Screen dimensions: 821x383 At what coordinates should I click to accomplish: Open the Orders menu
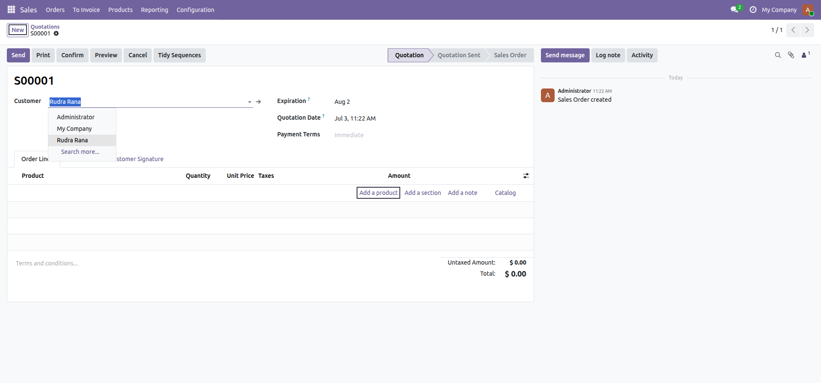pos(55,10)
